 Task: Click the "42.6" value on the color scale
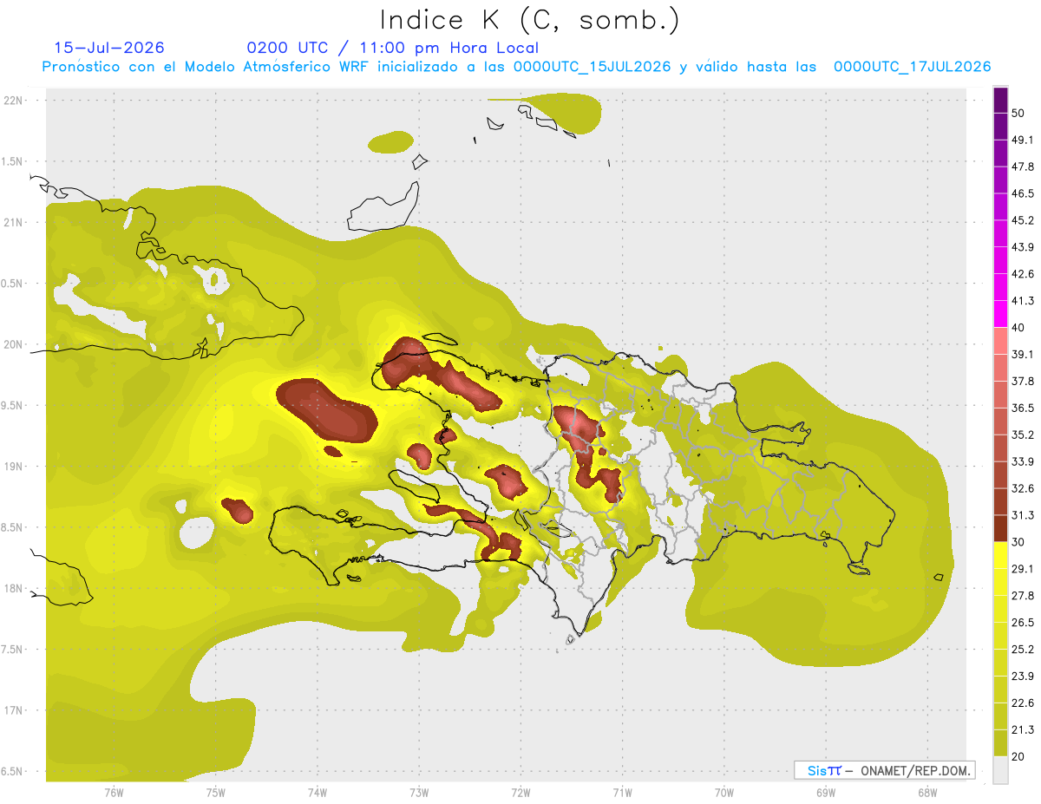[x=1022, y=274]
